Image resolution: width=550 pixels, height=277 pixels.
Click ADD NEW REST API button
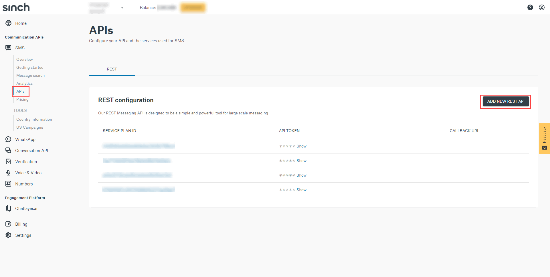point(505,101)
